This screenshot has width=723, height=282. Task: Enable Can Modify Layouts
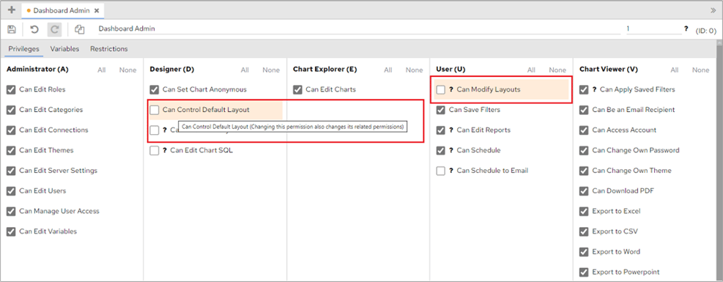[x=441, y=90]
